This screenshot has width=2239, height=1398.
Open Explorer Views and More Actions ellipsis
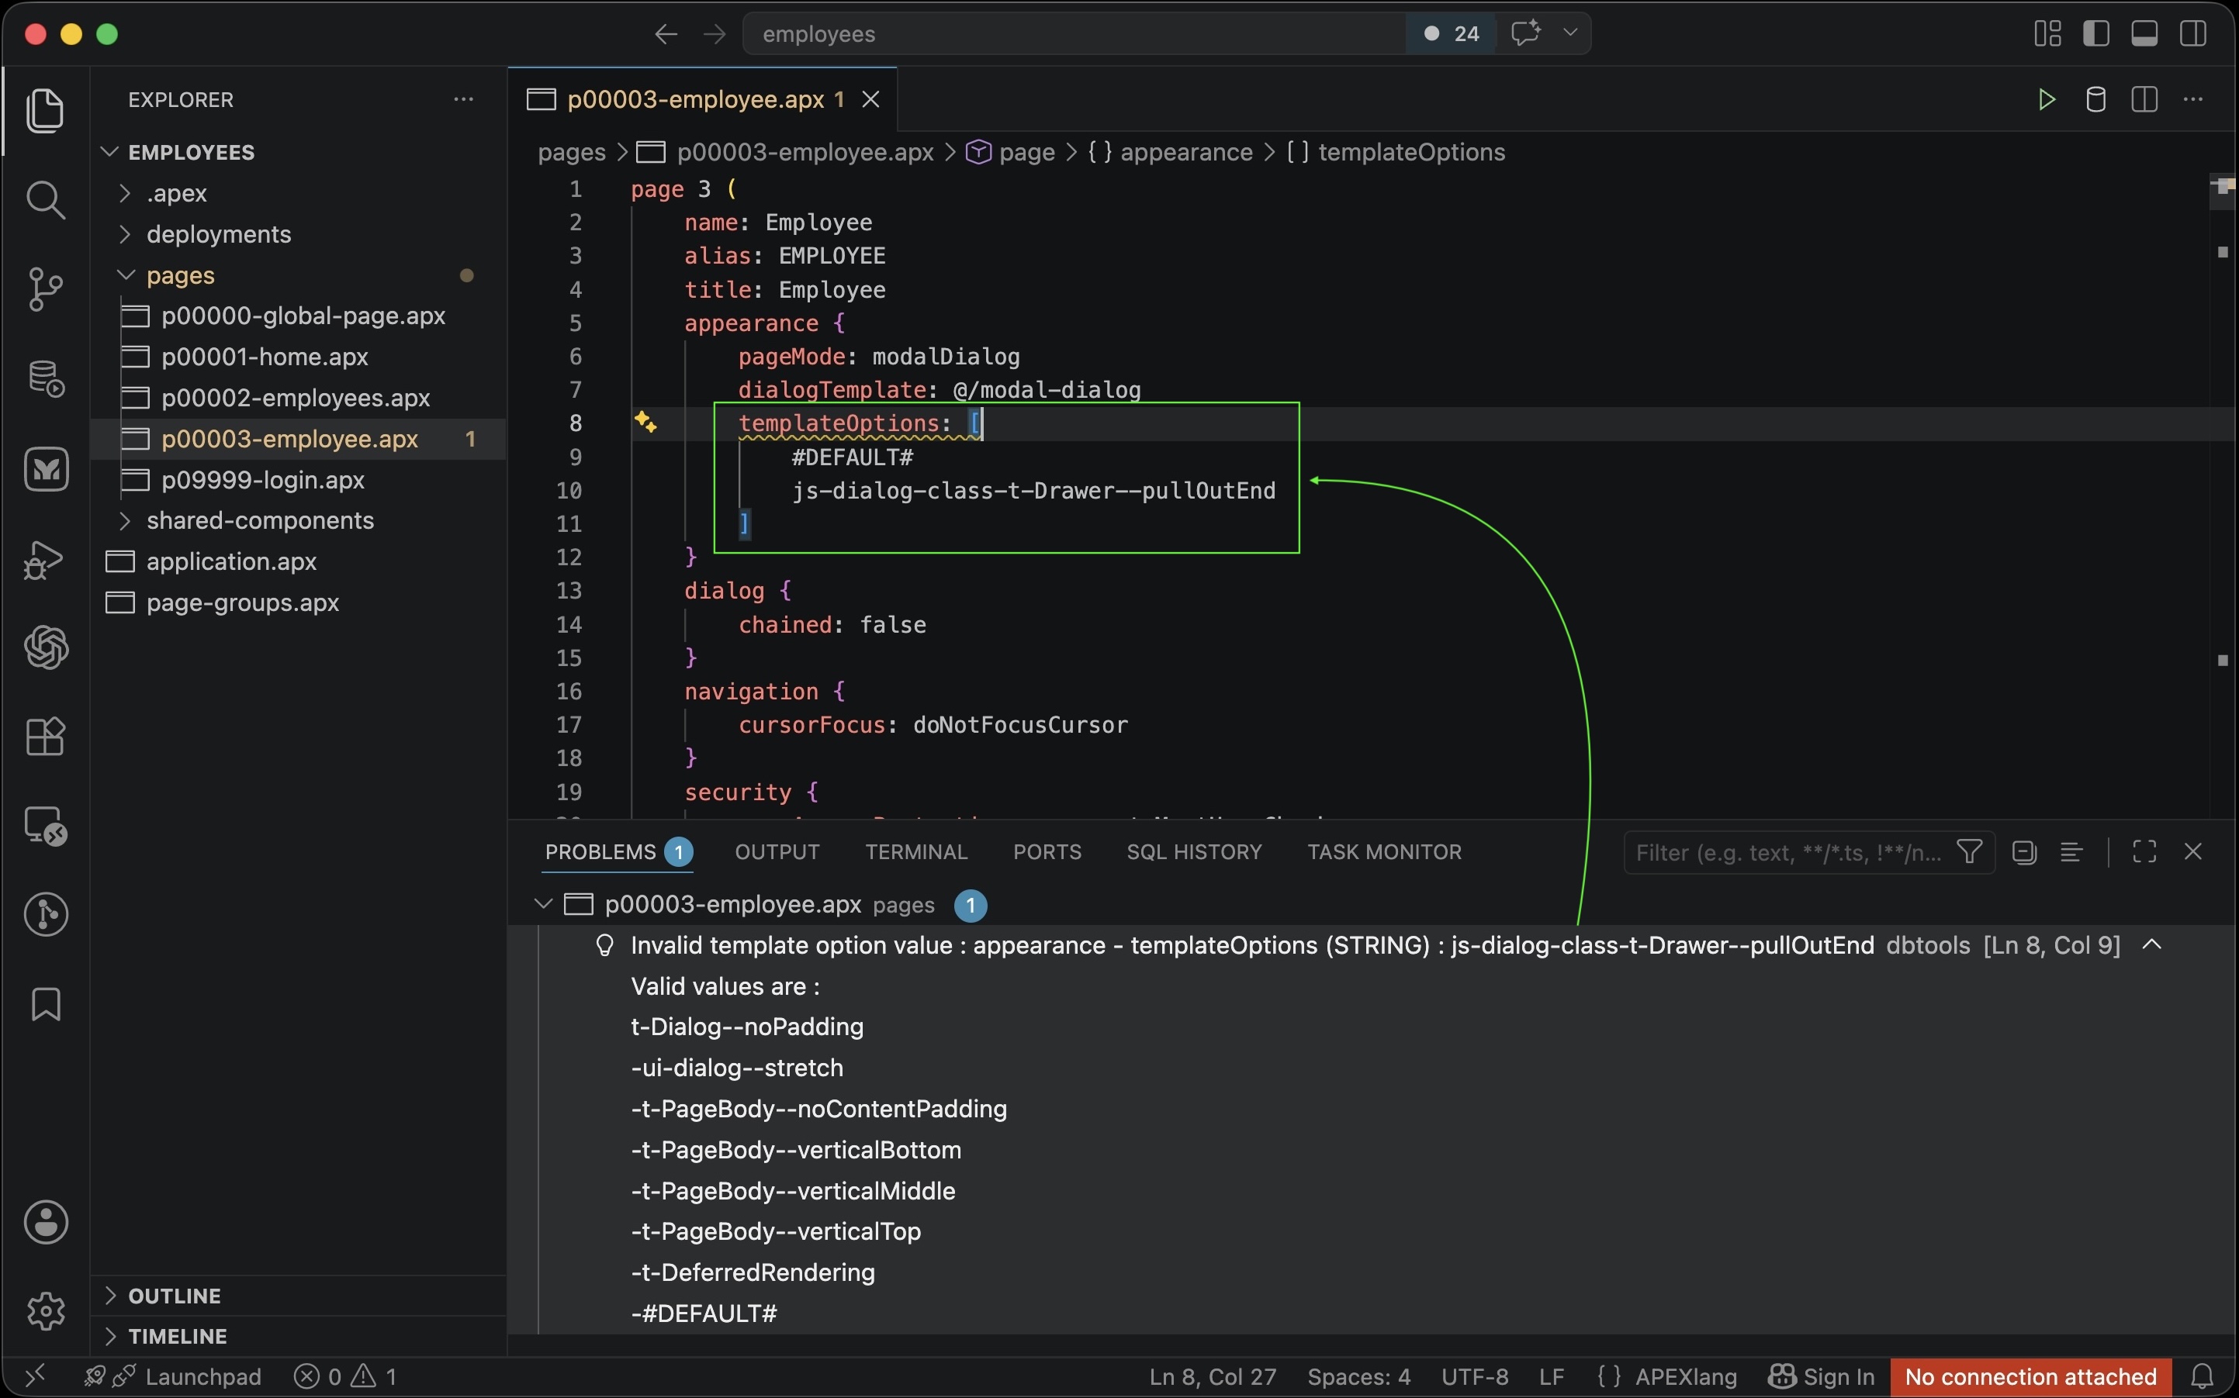pos(463,100)
